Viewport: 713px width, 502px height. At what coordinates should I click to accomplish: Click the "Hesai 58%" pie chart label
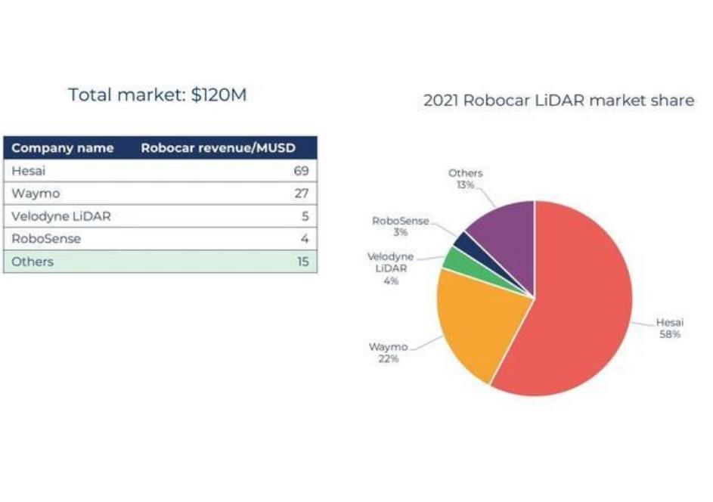pos(670,328)
